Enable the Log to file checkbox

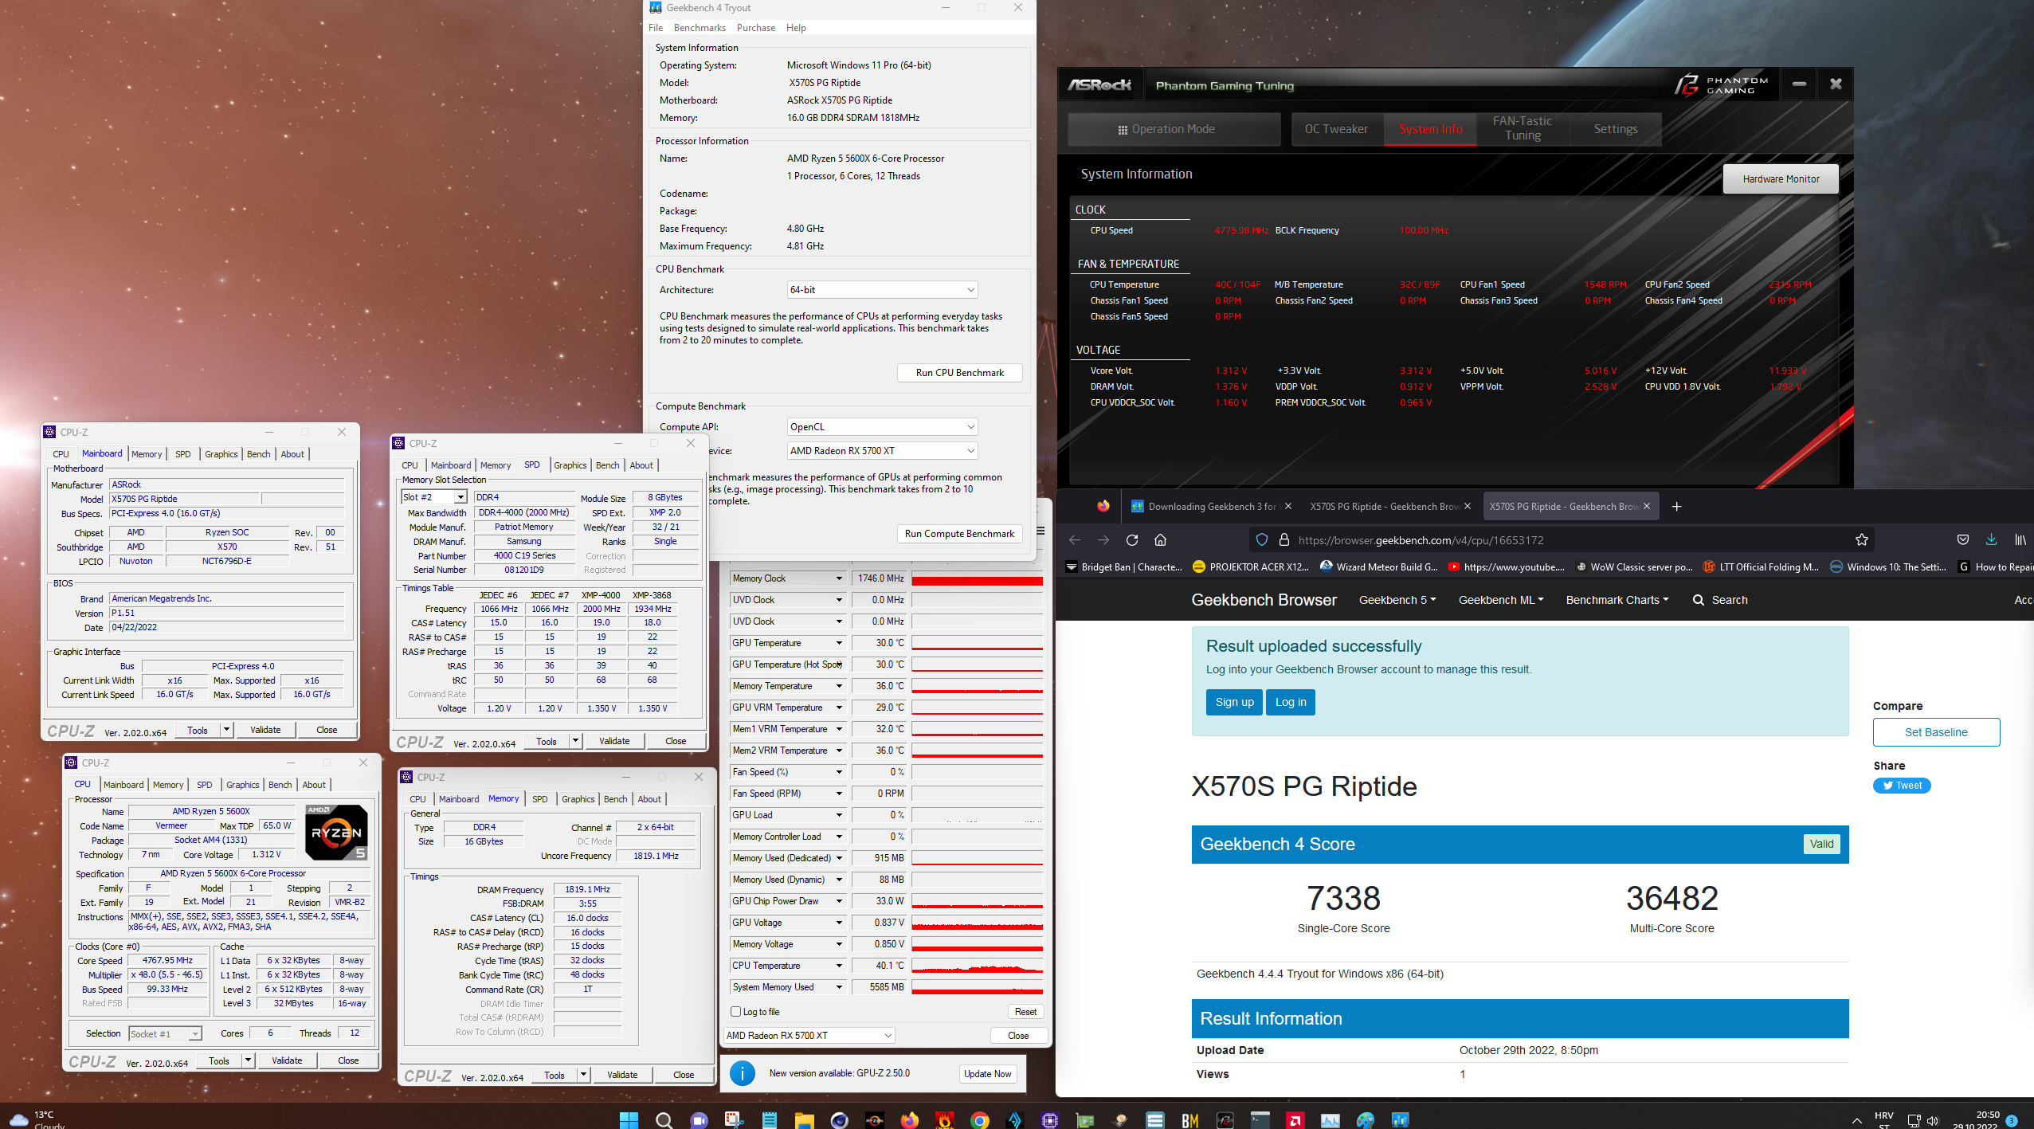pyautogui.click(x=736, y=1012)
